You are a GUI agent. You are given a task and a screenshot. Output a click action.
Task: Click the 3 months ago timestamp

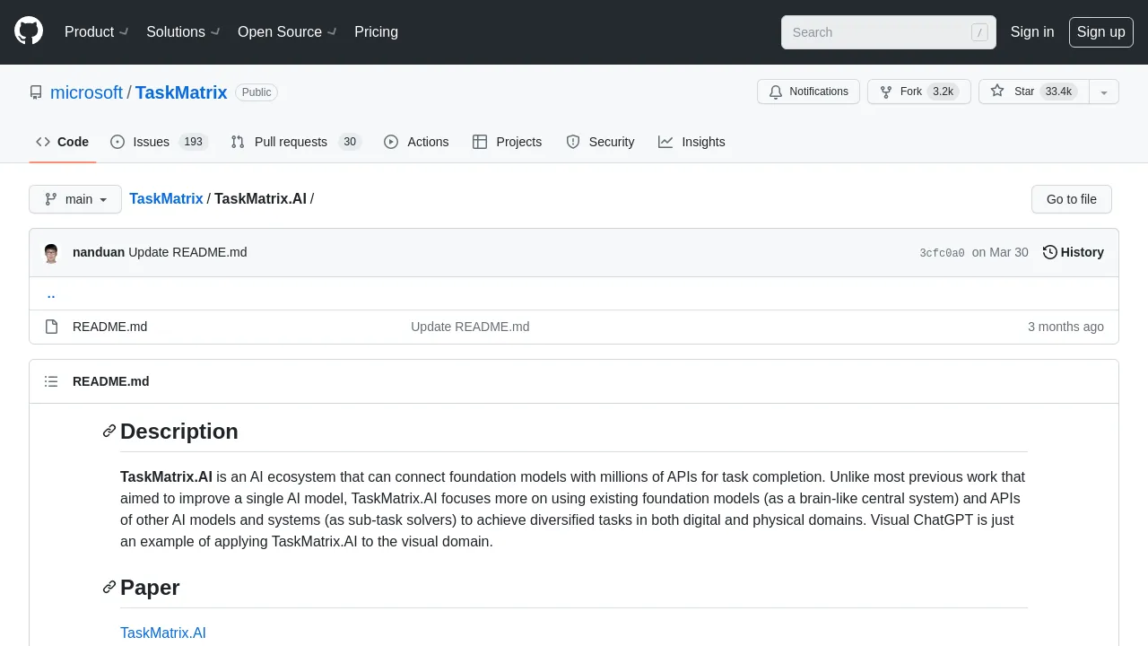(x=1065, y=327)
